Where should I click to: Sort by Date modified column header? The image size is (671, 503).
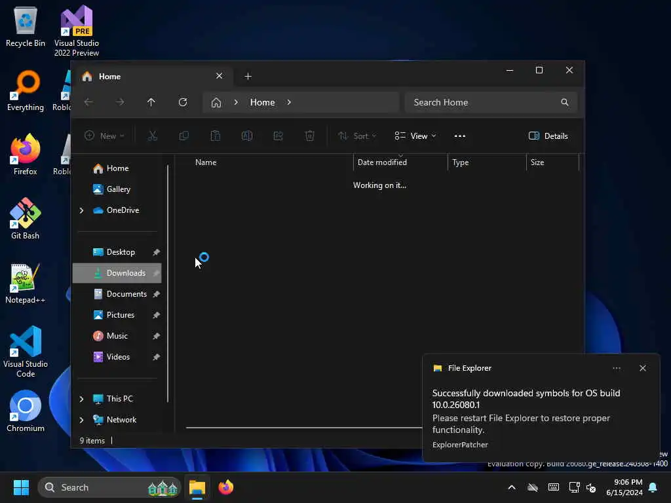[400, 162]
